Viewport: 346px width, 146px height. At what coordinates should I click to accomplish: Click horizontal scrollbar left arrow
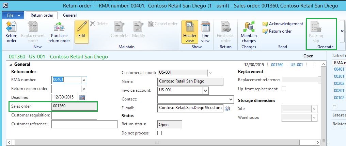pos(9,142)
